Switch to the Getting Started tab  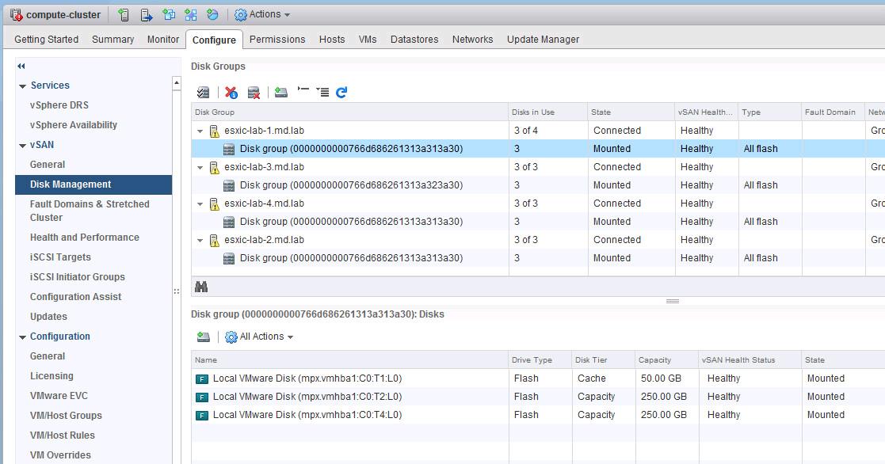[46, 40]
